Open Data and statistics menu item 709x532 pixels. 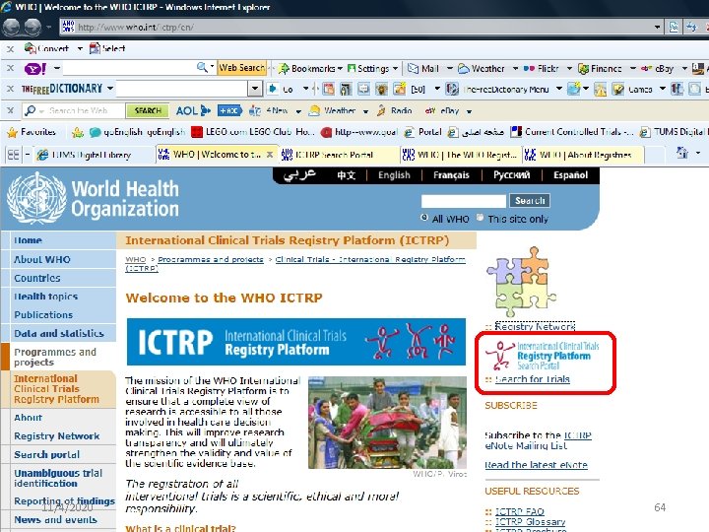59,333
